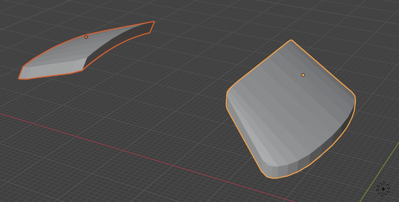The image size is (399, 202).
Task: Click the origin dot of the large right object
Action: pos(303,75)
